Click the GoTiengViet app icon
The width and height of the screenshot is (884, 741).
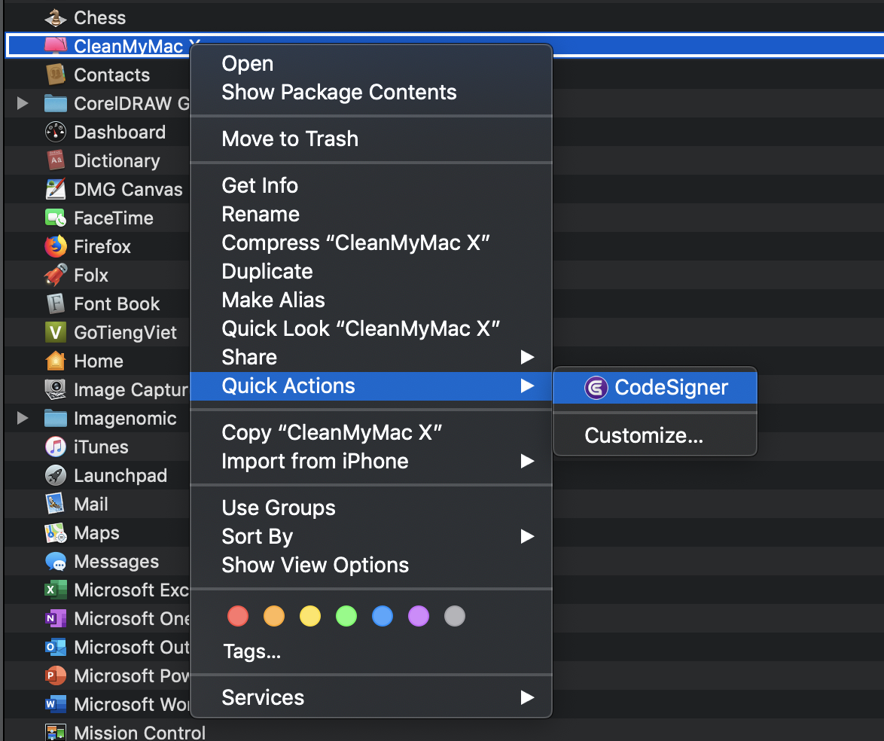56,332
